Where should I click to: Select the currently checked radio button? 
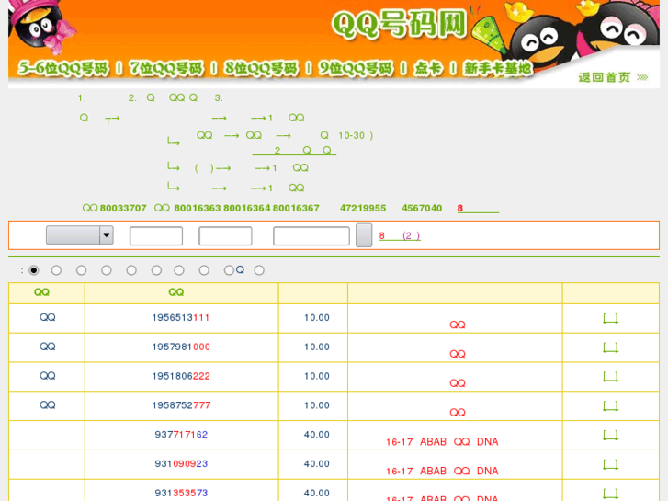34,270
